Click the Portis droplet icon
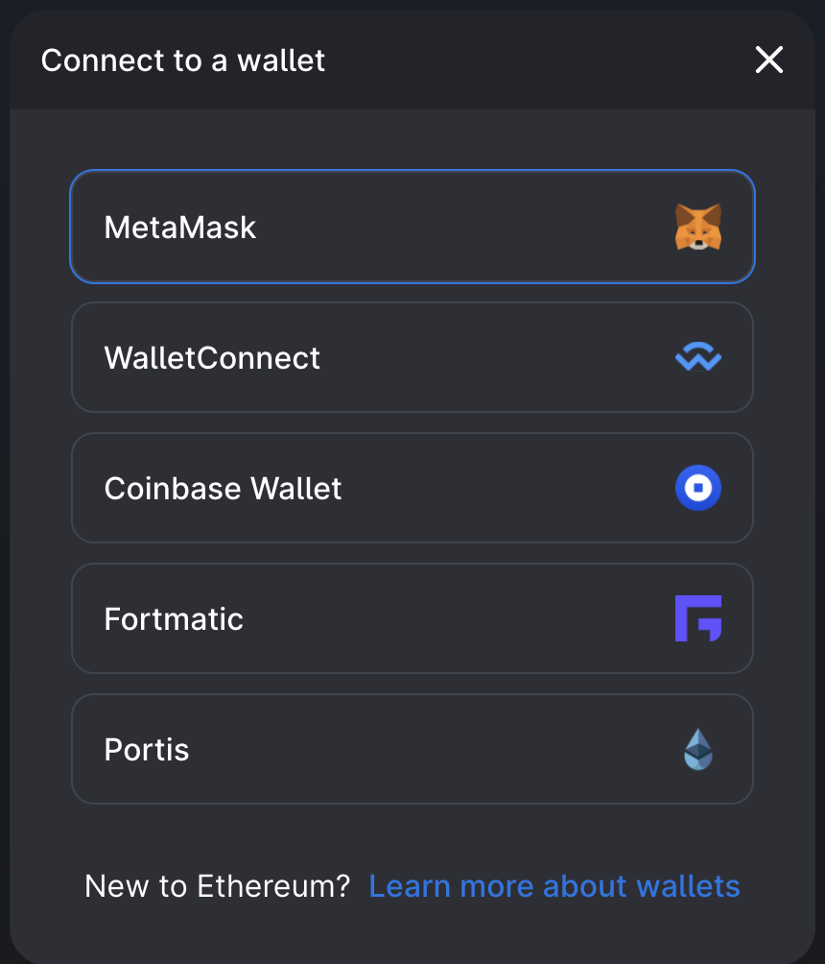This screenshot has height=964, width=825. point(698,749)
